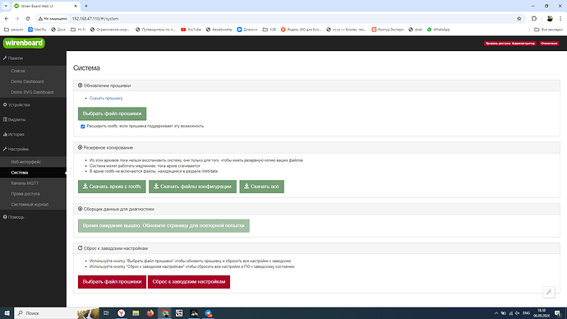Open the Mail.Ru bookmark

point(37,30)
